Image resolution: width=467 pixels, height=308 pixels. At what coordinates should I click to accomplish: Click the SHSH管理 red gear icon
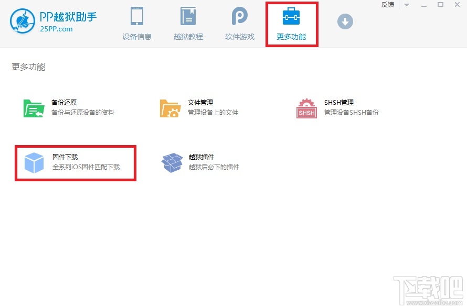pyautogui.click(x=306, y=107)
